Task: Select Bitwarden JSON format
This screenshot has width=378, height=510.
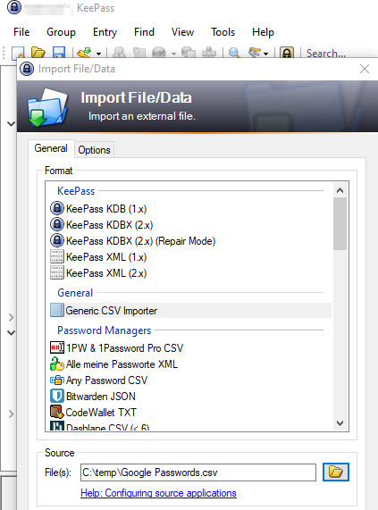Action: [x=101, y=397]
